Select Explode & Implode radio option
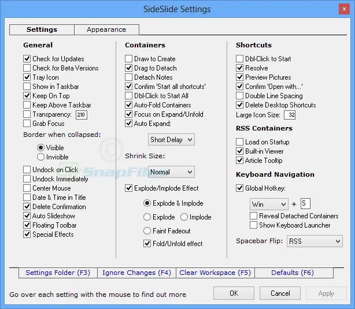Screen dimensions: 355x309 [147, 203]
